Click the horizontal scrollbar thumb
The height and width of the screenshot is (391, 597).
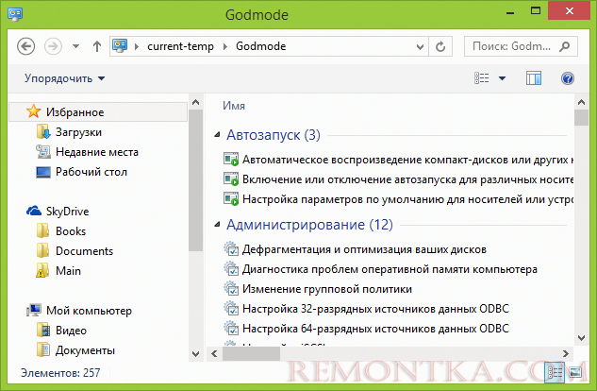(x=251, y=354)
